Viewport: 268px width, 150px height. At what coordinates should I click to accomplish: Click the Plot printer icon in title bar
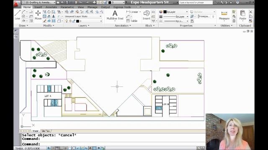[x=94, y=2]
